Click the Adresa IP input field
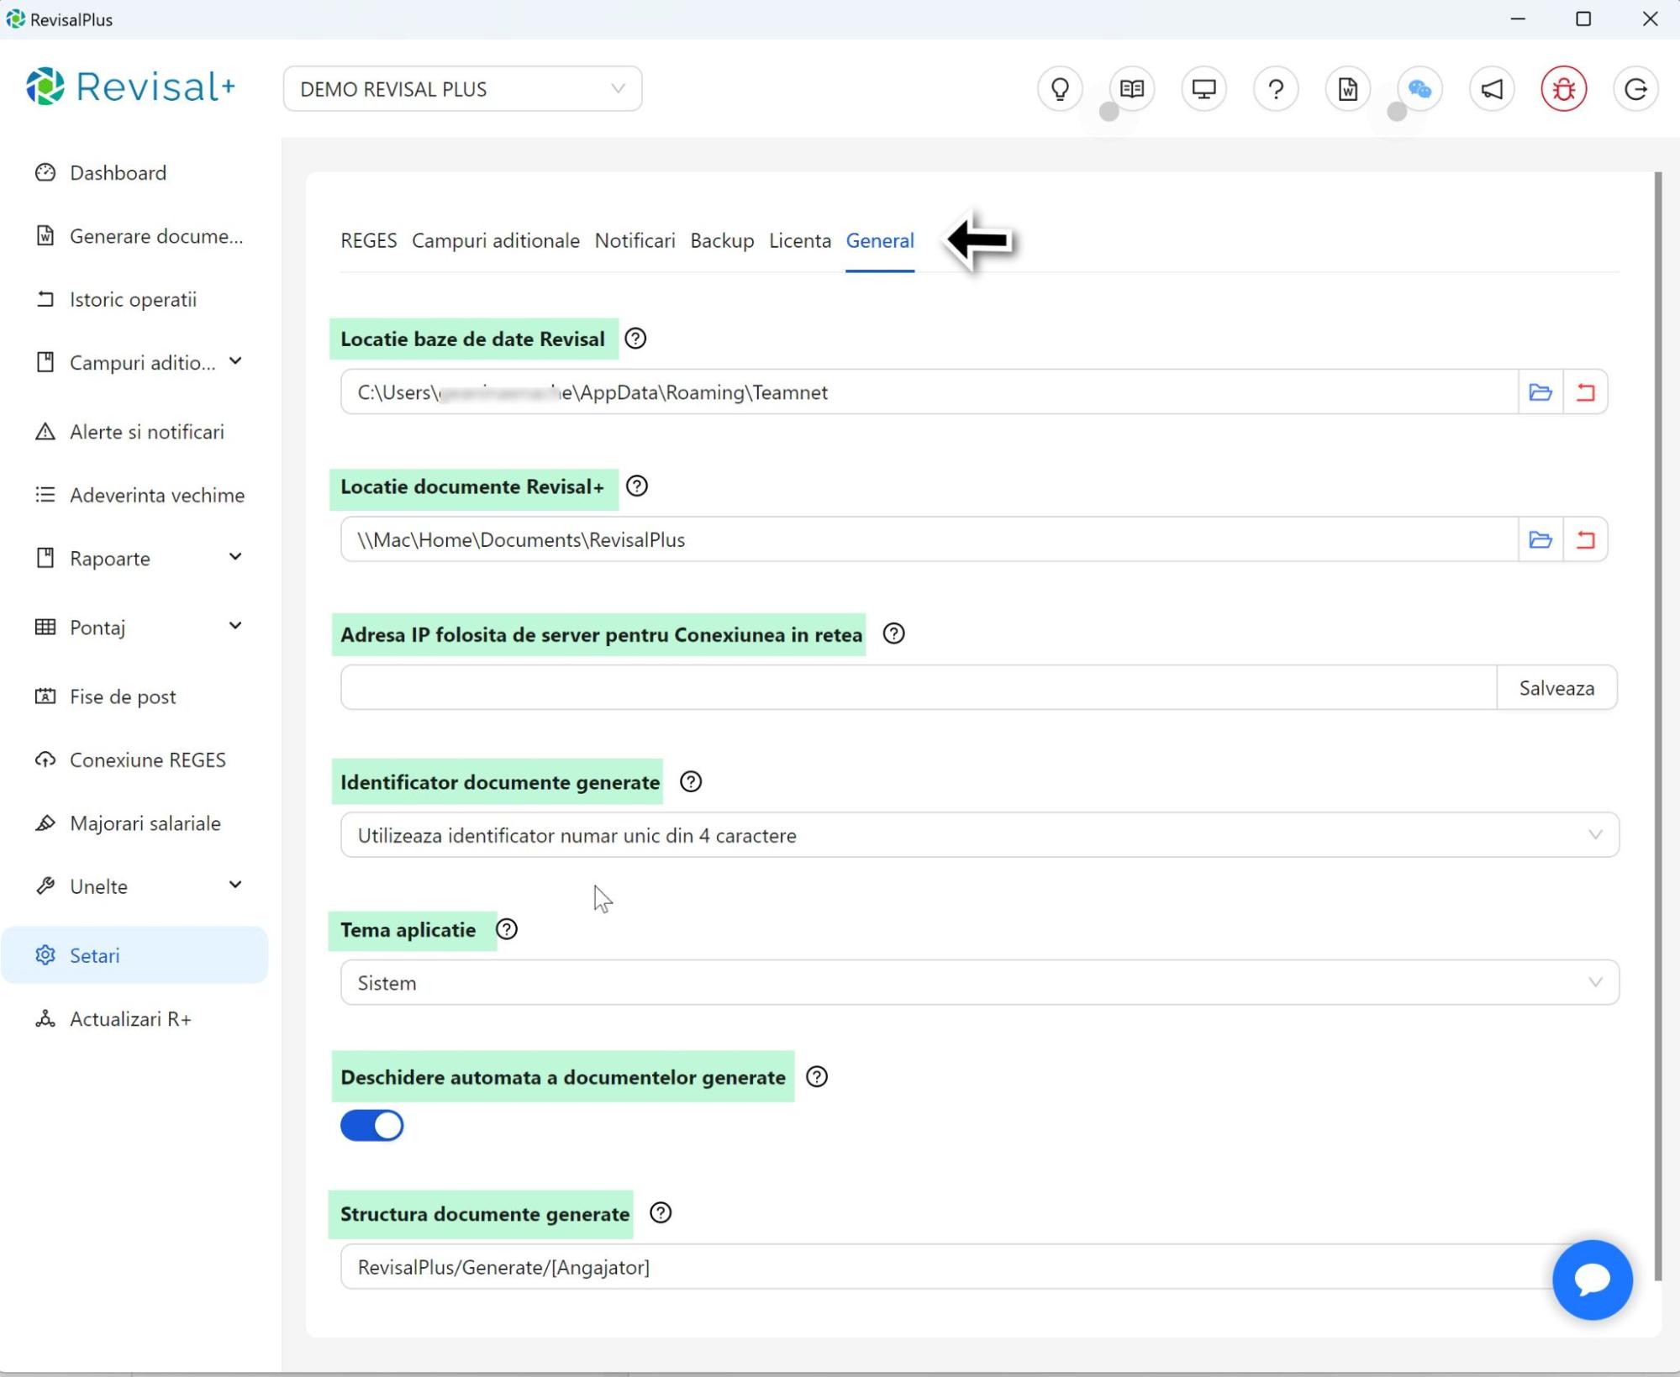The width and height of the screenshot is (1680, 1377). coord(918,688)
